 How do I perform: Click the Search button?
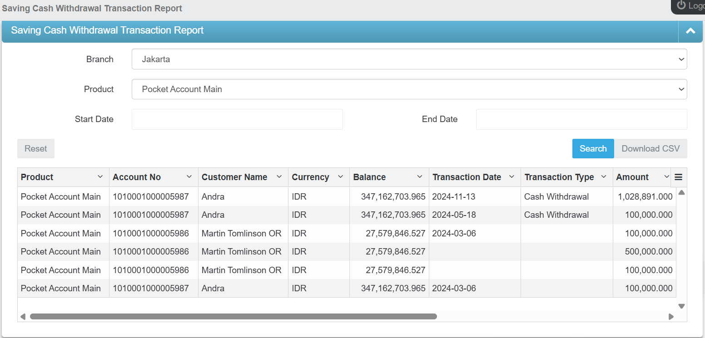pyautogui.click(x=593, y=149)
